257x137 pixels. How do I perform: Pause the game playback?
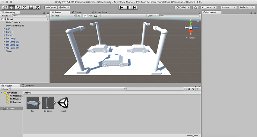tap(128, 7)
